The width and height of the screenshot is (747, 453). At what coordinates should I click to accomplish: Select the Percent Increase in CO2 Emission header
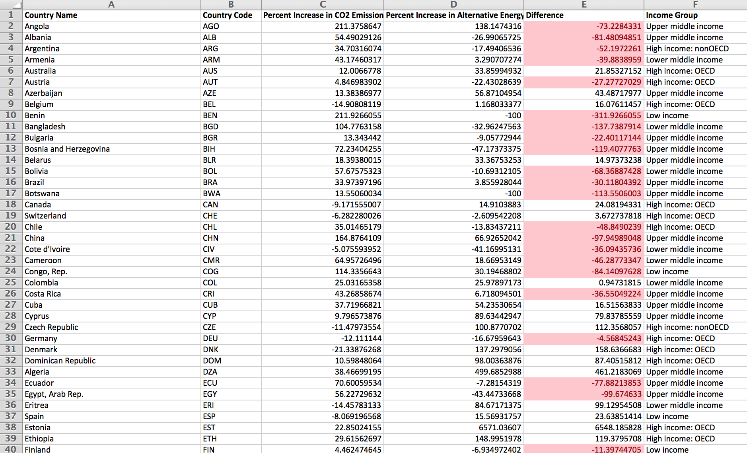[x=323, y=15]
